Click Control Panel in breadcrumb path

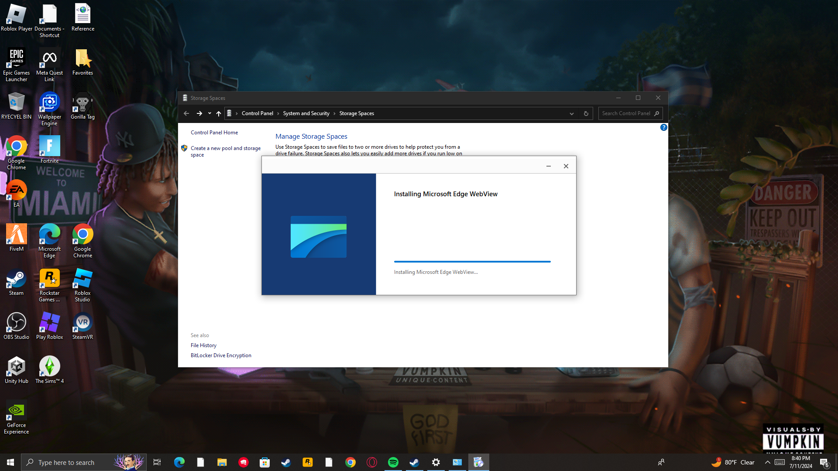[257, 113]
